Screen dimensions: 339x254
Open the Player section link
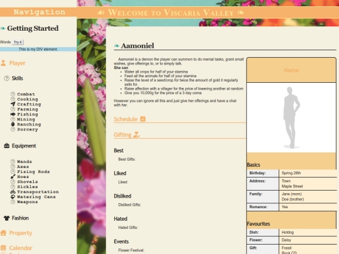tap(18, 63)
